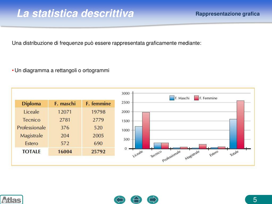
Task: Select the value 572 in the table
Action: point(65,143)
